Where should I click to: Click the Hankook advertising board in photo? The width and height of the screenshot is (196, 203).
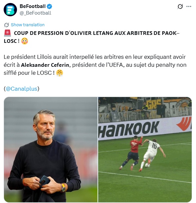pos(145,128)
